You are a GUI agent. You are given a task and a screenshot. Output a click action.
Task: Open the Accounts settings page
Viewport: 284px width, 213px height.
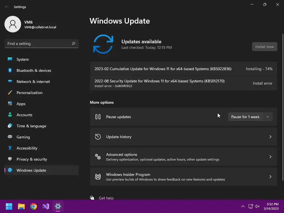coord(42,115)
